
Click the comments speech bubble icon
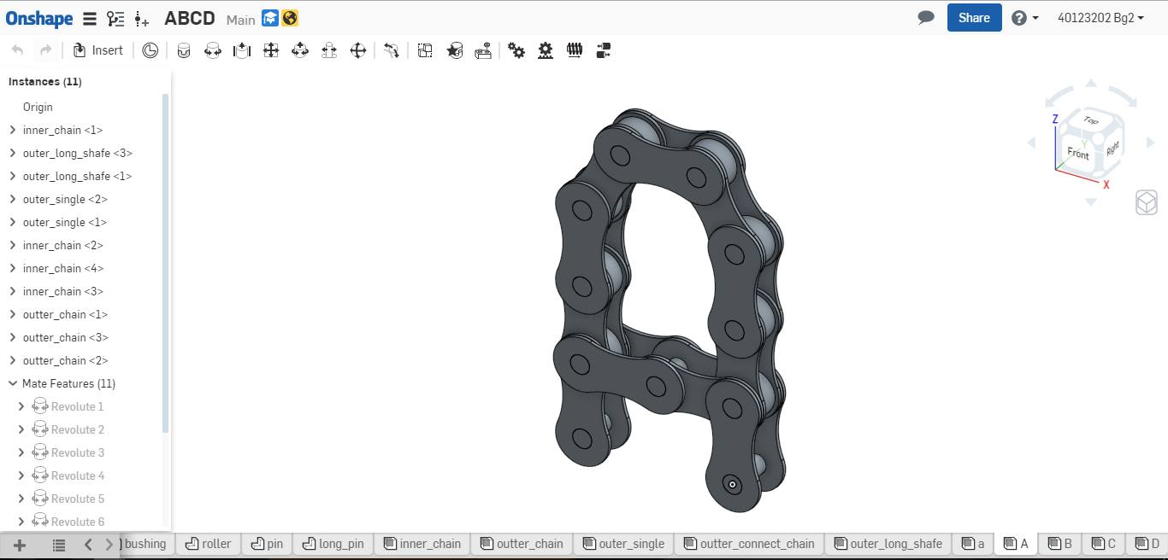point(926,17)
